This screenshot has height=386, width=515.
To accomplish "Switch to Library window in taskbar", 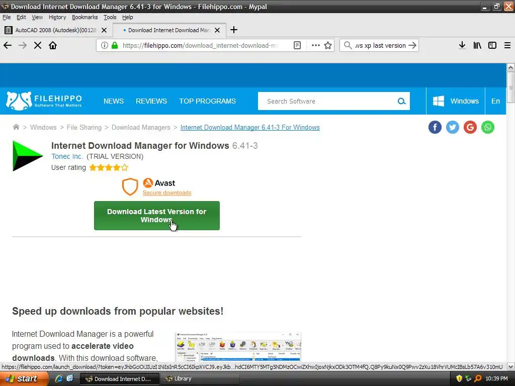I will [x=201, y=378].
